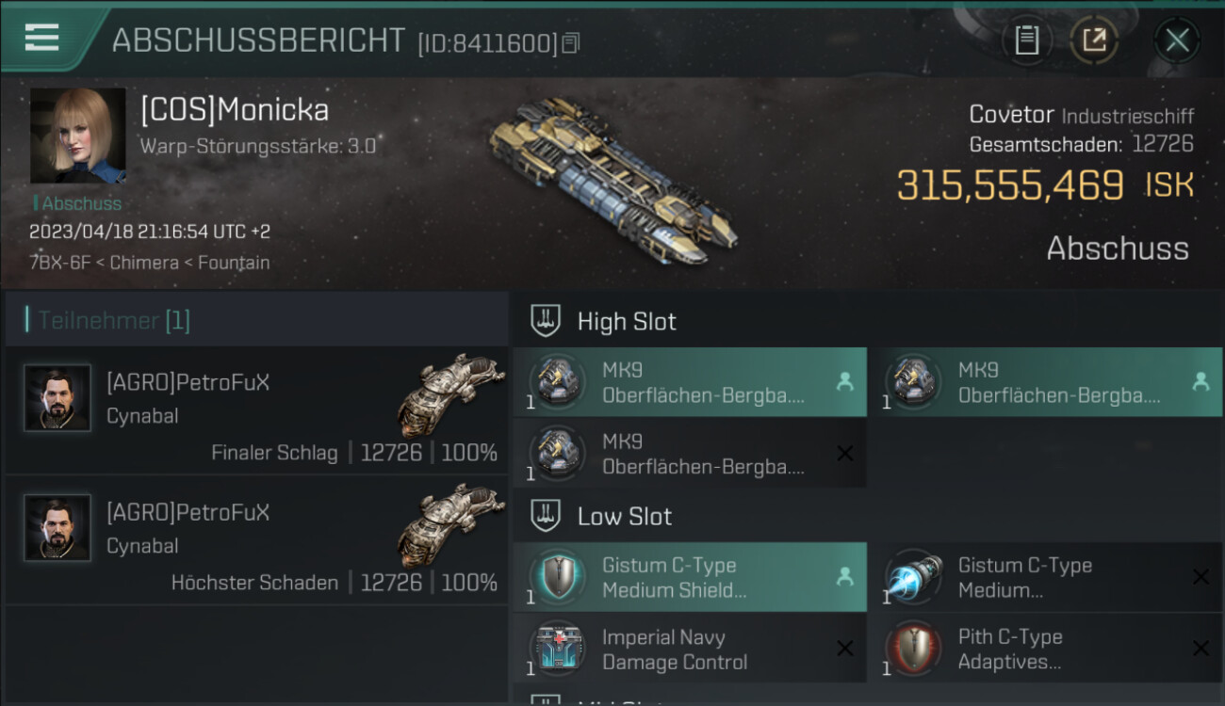Click the Covetor ship image
Viewport: 1225px width, 706px height.
click(x=612, y=181)
